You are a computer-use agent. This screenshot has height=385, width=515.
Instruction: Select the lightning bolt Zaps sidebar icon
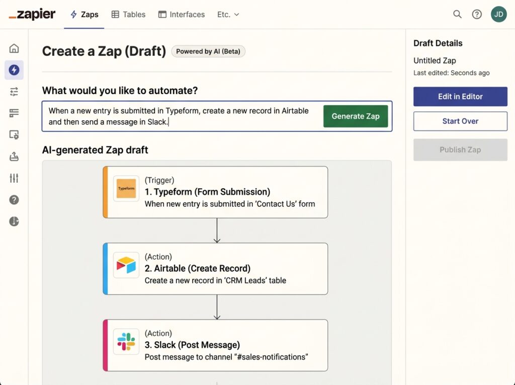[14, 69]
